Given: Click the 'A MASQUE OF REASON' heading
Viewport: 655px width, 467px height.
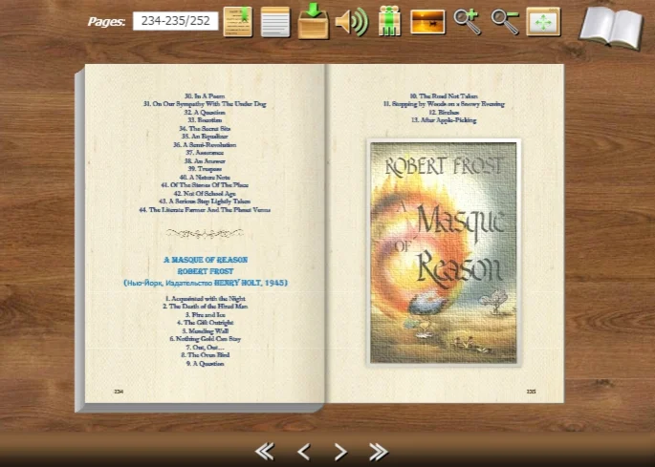Looking at the screenshot, I should click(x=206, y=260).
